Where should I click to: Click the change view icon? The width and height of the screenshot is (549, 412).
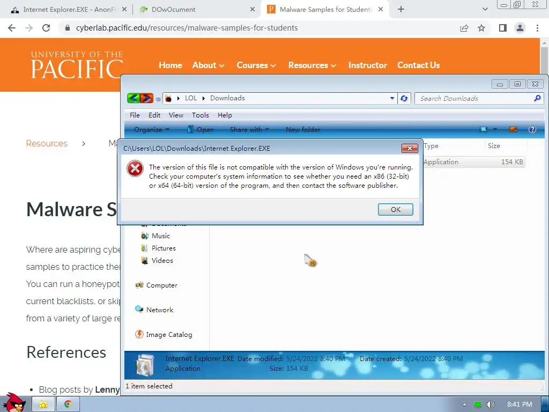pos(484,130)
